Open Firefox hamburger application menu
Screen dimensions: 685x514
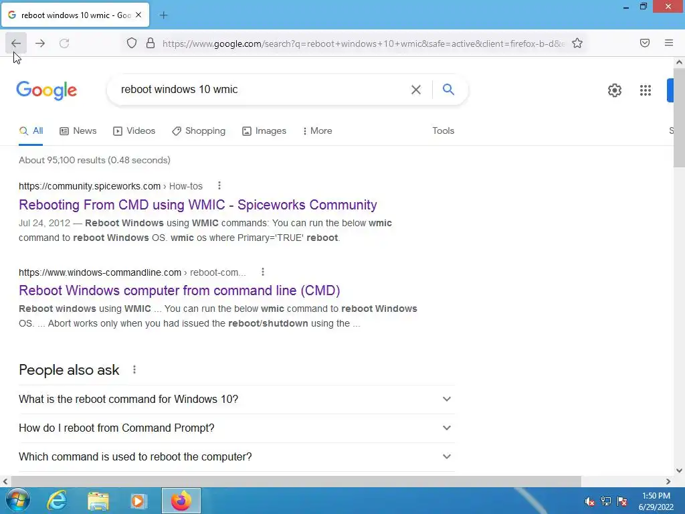[x=669, y=43]
